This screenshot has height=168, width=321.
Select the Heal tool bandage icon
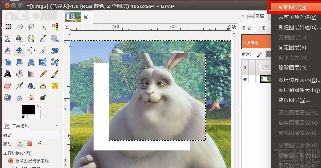point(55,85)
